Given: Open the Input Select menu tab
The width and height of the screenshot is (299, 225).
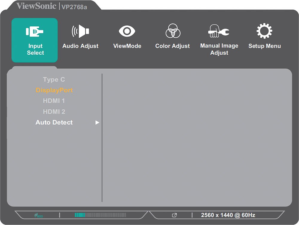Looking at the screenshot, I should pyautogui.click(x=34, y=40).
